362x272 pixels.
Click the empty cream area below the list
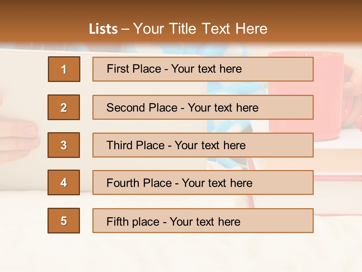181,253
